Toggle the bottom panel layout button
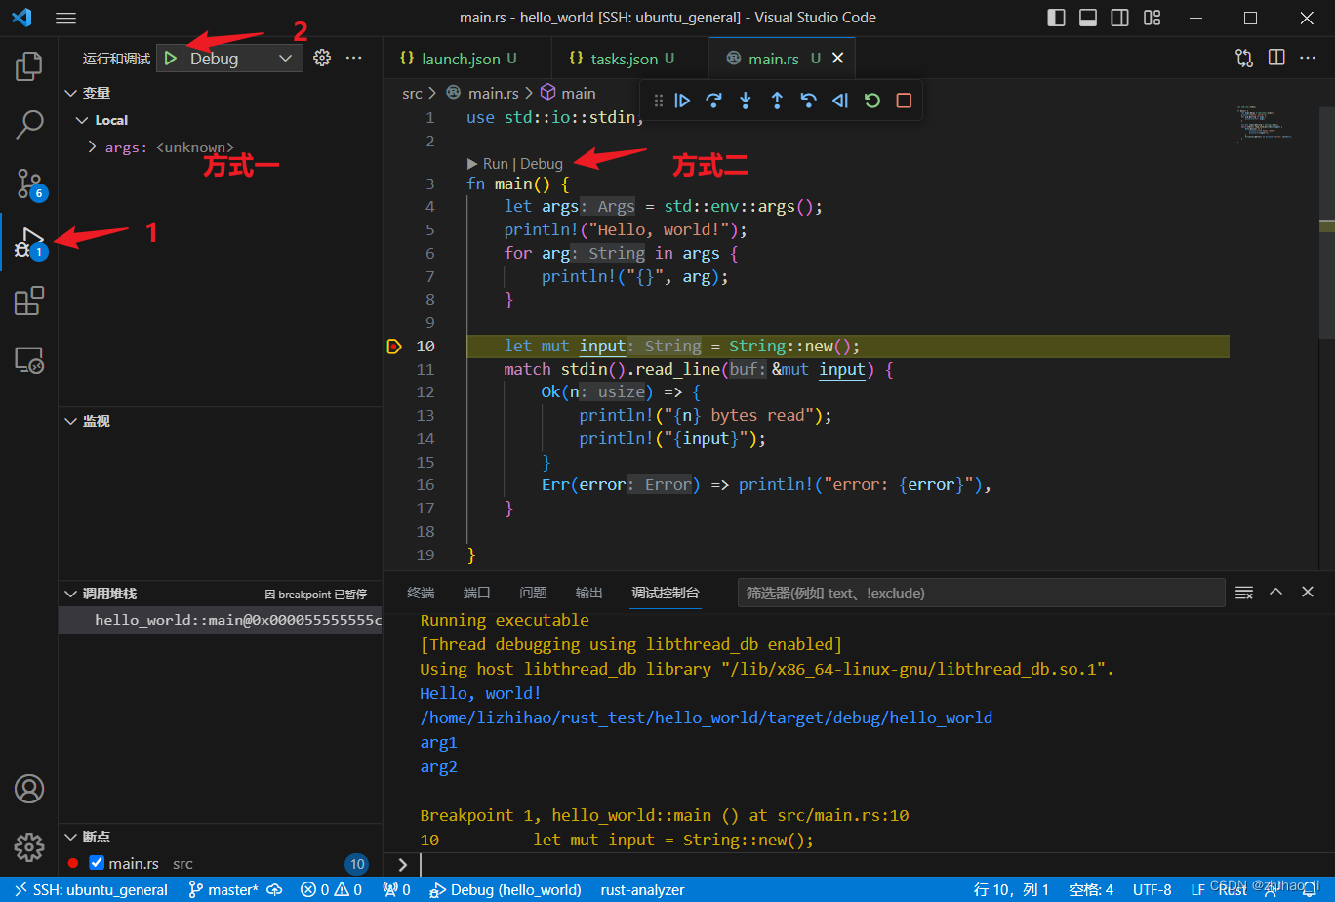This screenshot has width=1335, height=902. point(1088,18)
